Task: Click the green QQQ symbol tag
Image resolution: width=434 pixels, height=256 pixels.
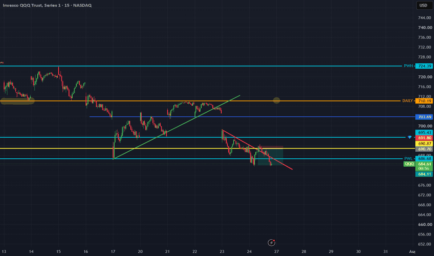Action: (409, 164)
